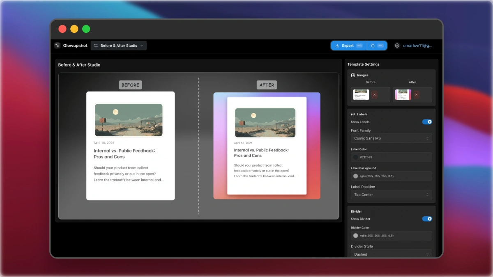Screen dimensions: 493x277
Task: Click the Glowupshot logo icon
Action: pos(58,46)
